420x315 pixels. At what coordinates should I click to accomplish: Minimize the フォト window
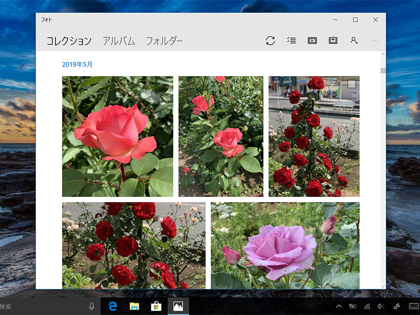point(335,19)
